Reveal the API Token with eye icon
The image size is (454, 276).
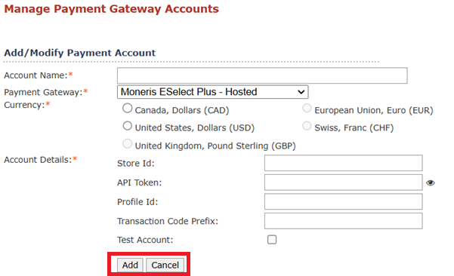point(431,182)
